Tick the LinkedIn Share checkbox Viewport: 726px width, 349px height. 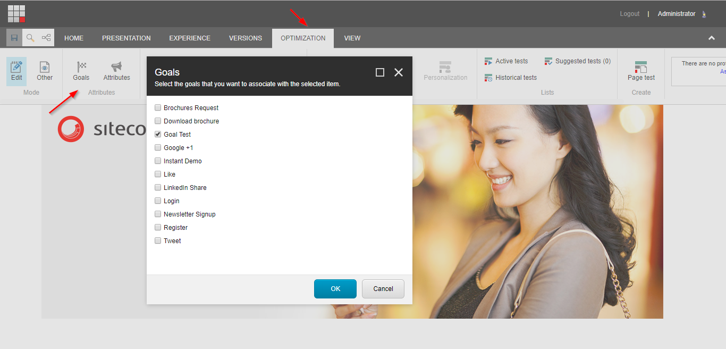(x=158, y=187)
